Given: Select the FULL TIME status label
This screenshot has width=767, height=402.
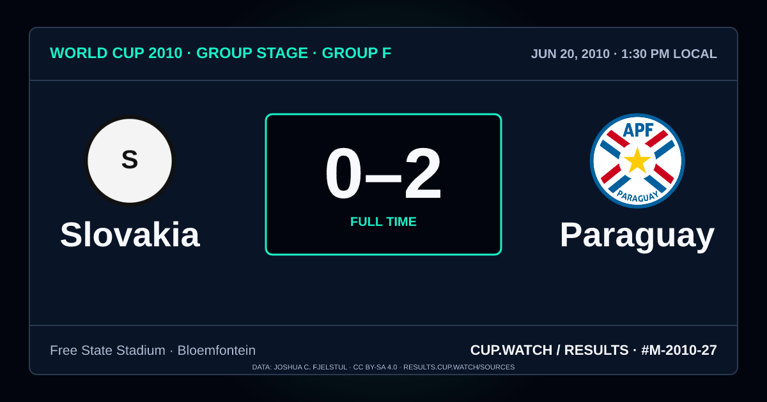Looking at the screenshot, I should tap(383, 221).
